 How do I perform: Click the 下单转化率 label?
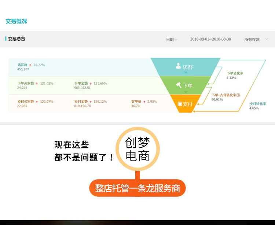click(x=235, y=73)
